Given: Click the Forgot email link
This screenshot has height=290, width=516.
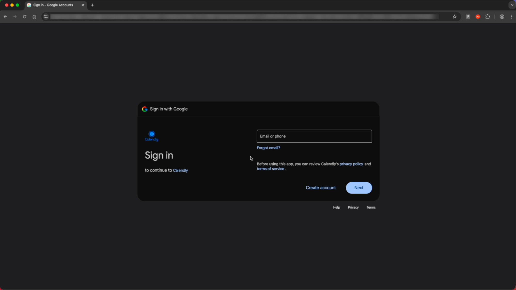Looking at the screenshot, I should coord(268,148).
